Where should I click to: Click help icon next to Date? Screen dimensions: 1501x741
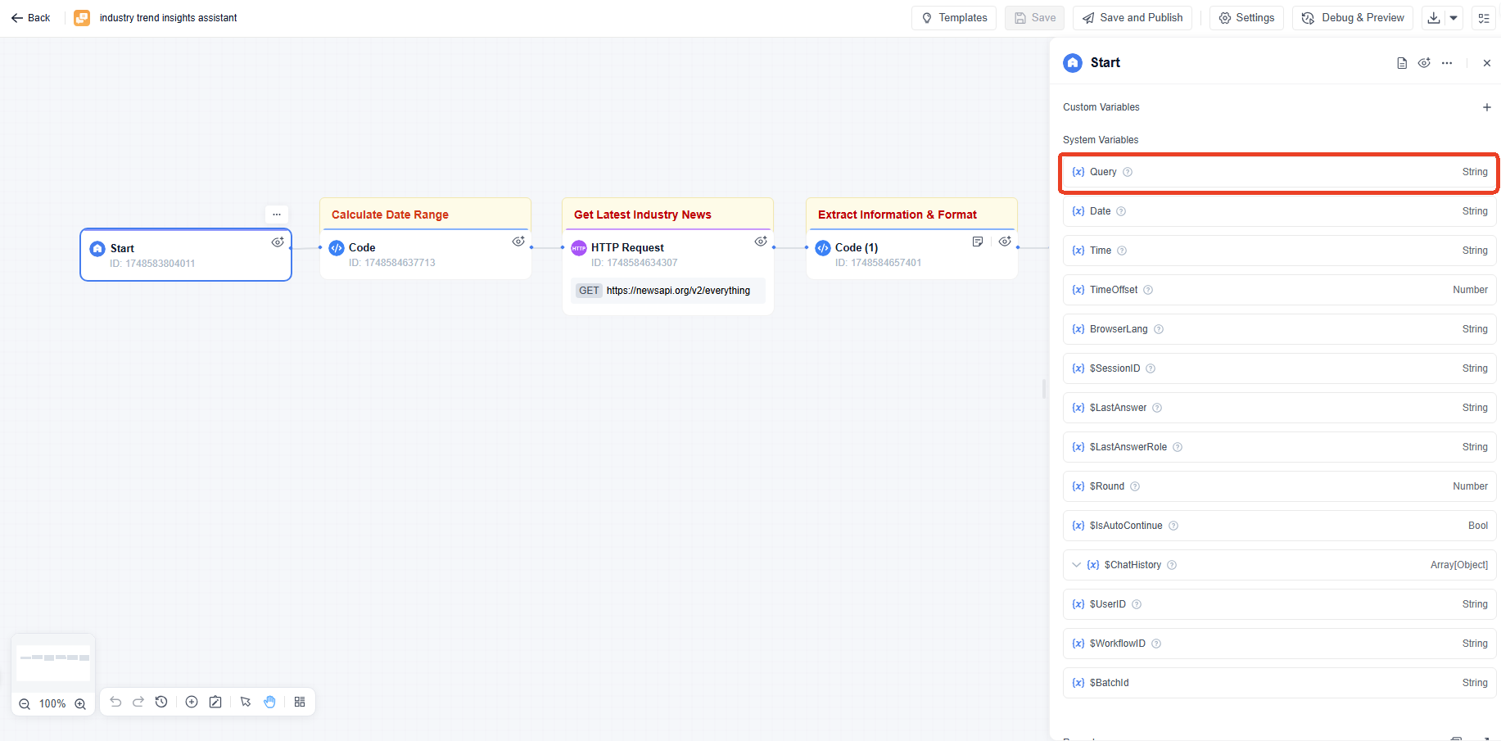1121,211
